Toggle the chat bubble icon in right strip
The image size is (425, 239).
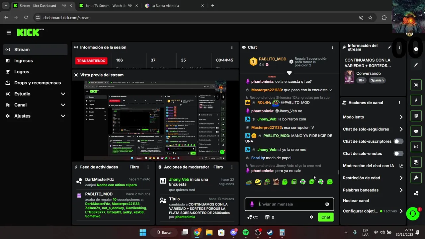416,131
